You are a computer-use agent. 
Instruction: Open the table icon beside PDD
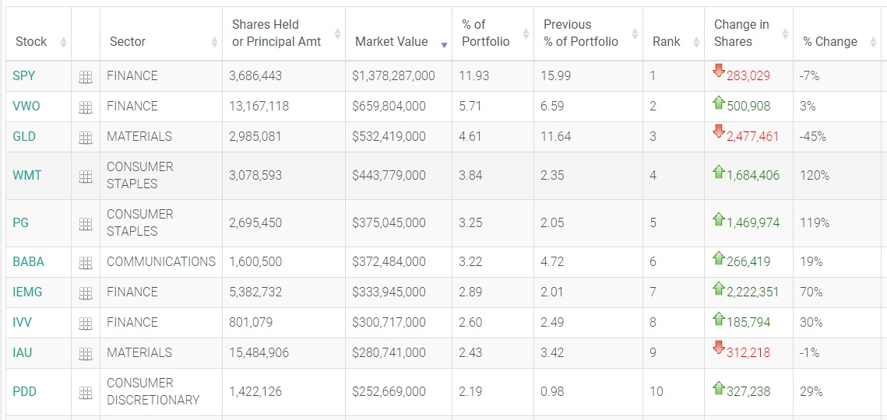click(x=86, y=393)
